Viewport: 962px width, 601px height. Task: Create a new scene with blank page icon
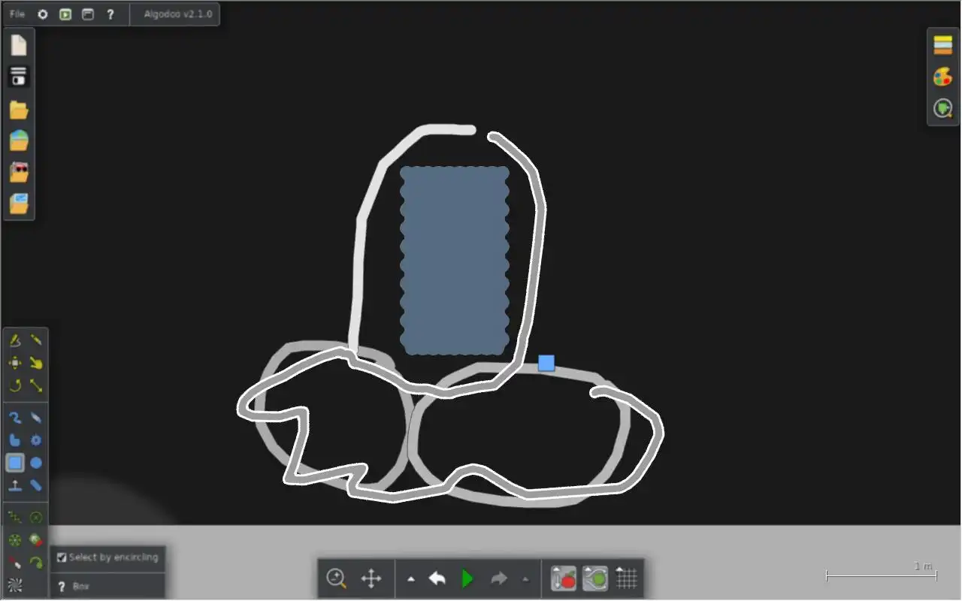pyautogui.click(x=19, y=45)
